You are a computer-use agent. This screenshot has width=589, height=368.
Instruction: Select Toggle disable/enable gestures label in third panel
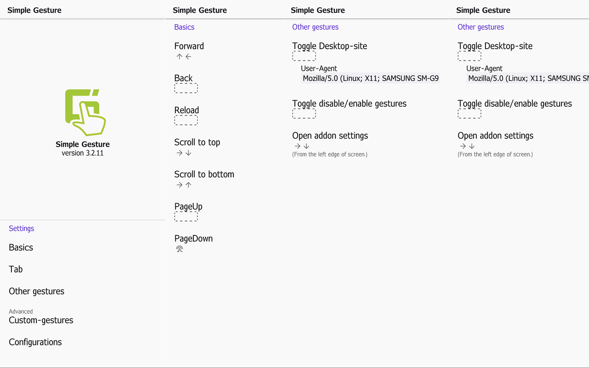click(x=349, y=103)
